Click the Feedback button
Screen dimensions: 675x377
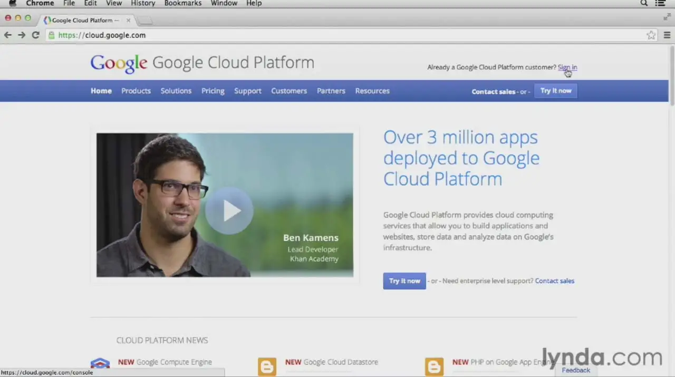576,370
